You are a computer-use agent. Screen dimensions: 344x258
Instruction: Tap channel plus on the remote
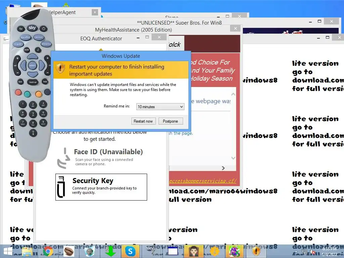pyautogui.click(x=48, y=58)
